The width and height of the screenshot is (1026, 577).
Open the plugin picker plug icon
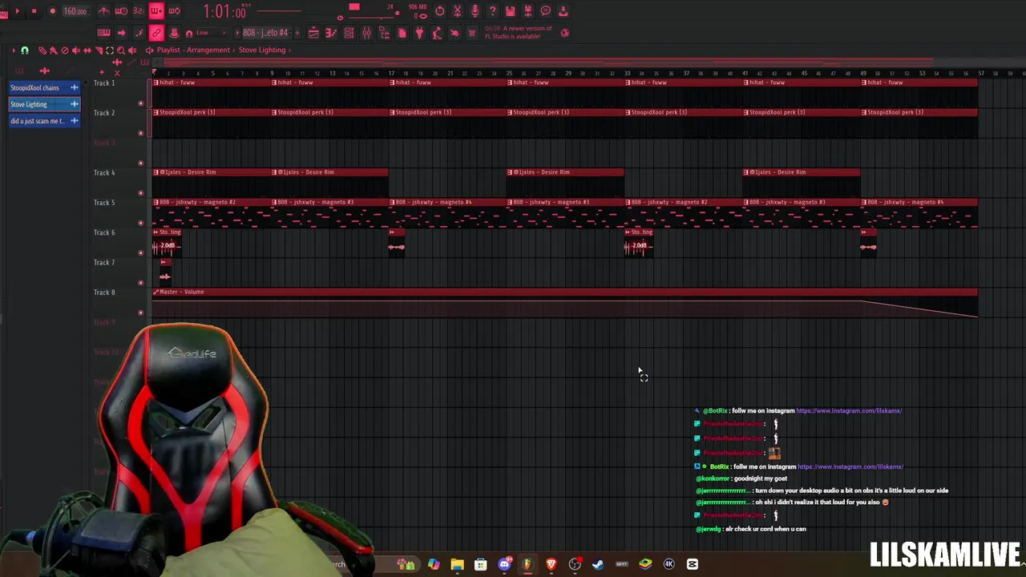(x=419, y=33)
